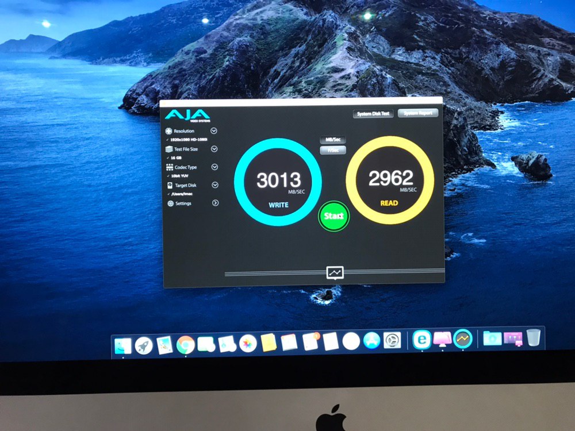Screen dimensions: 575x431
Task: Launch Google Chrome from the Dock
Action: [186, 344]
